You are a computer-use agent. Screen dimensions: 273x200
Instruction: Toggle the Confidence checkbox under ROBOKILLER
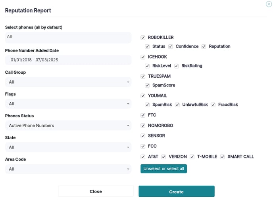171,47
